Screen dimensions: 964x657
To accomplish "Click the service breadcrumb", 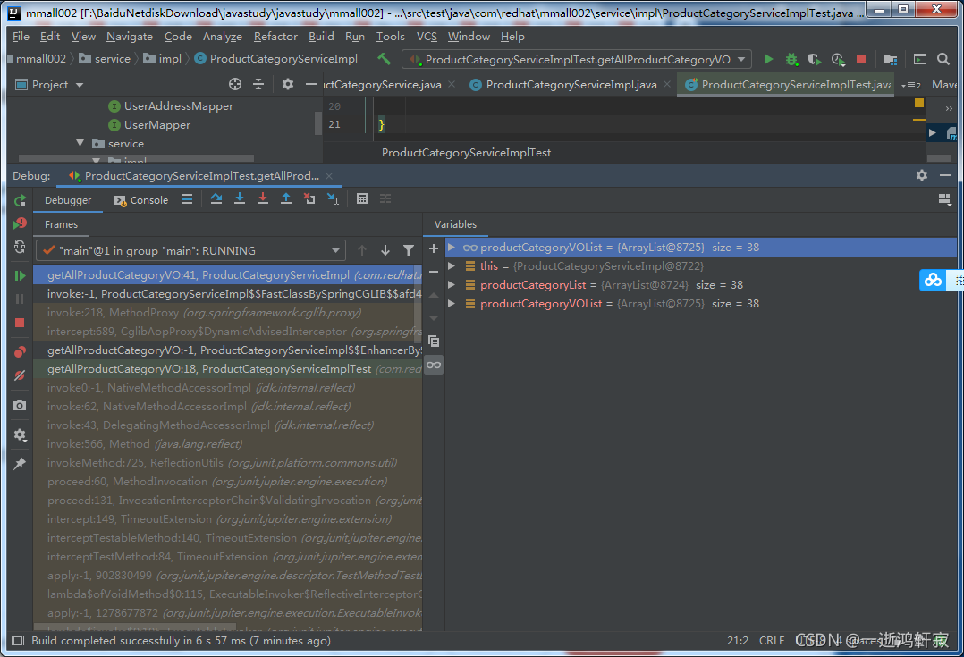I will [106, 59].
